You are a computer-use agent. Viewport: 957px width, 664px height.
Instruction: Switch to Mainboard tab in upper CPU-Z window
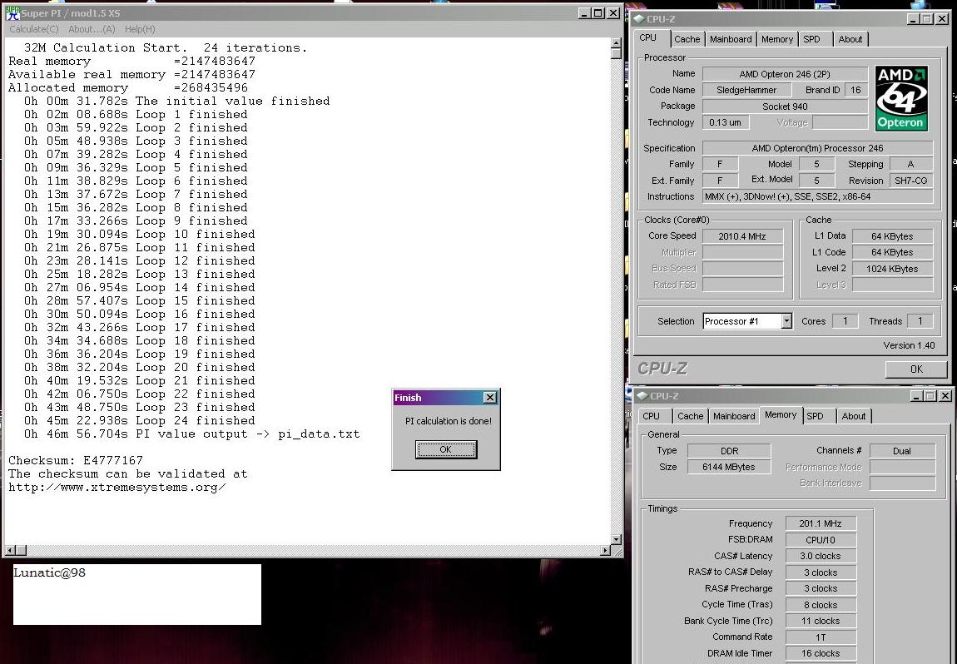[x=731, y=39]
